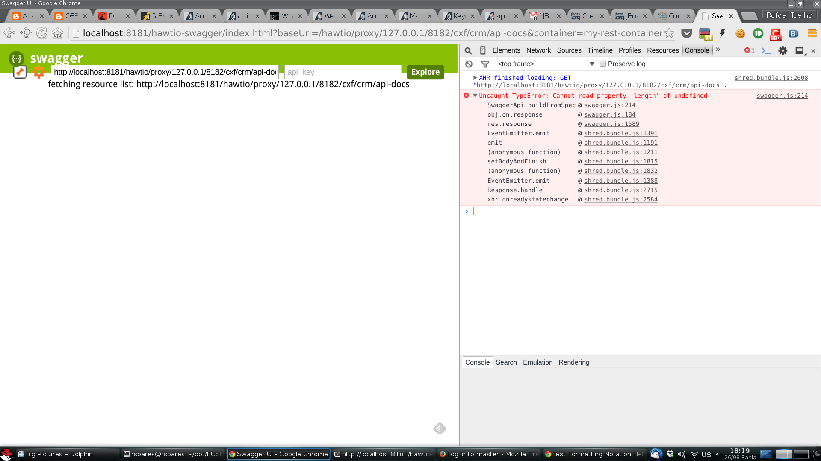The height and width of the screenshot is (461, 821).
Task: Open DevTools settings gear icon
Action: point(783,50)
